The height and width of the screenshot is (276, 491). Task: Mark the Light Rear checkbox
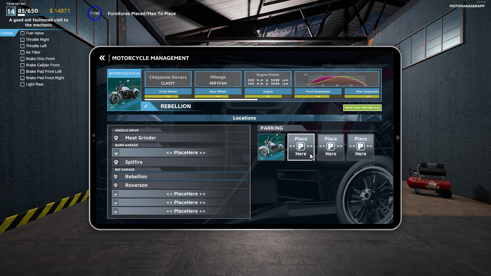coord(23,84)
